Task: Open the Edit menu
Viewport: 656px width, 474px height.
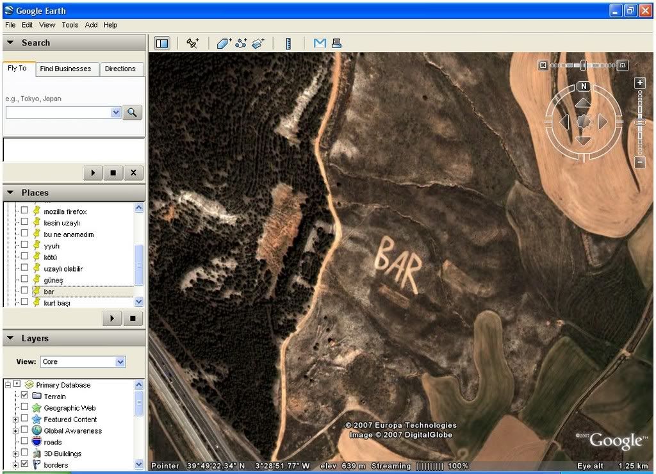Action: (27, 25)
